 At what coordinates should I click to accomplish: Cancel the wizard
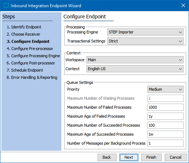176,157
